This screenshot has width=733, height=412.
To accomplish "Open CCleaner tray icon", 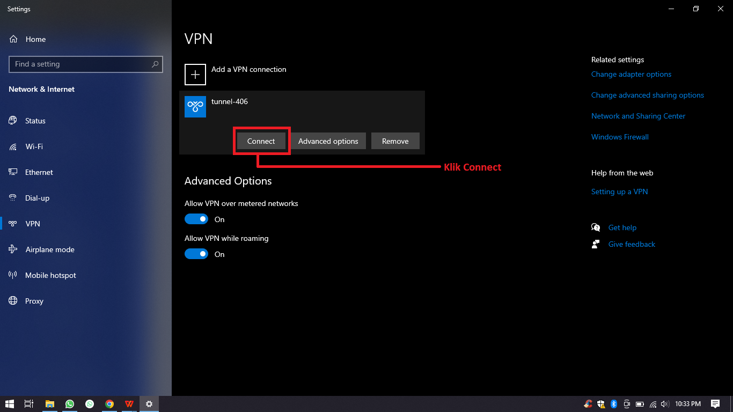I will click(x=588, y=404).
